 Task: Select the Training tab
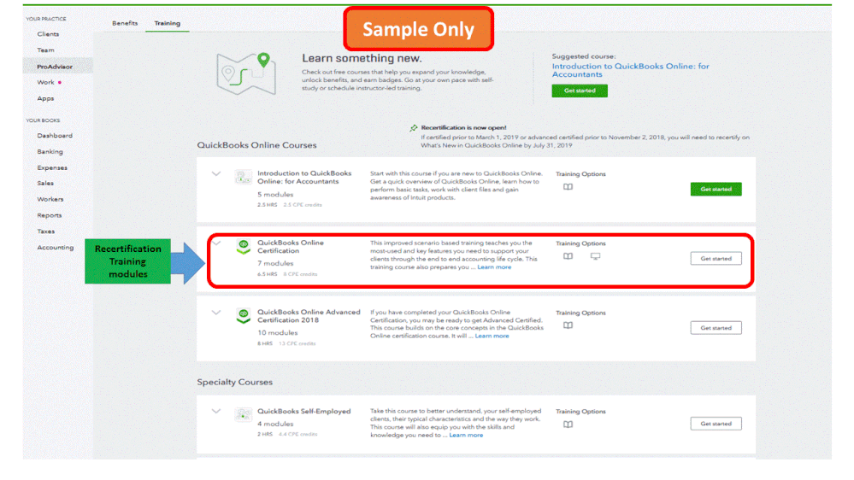point(168,23)
